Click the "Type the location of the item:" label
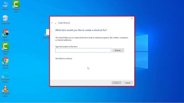184x103 pixels. tap(66, 47)
